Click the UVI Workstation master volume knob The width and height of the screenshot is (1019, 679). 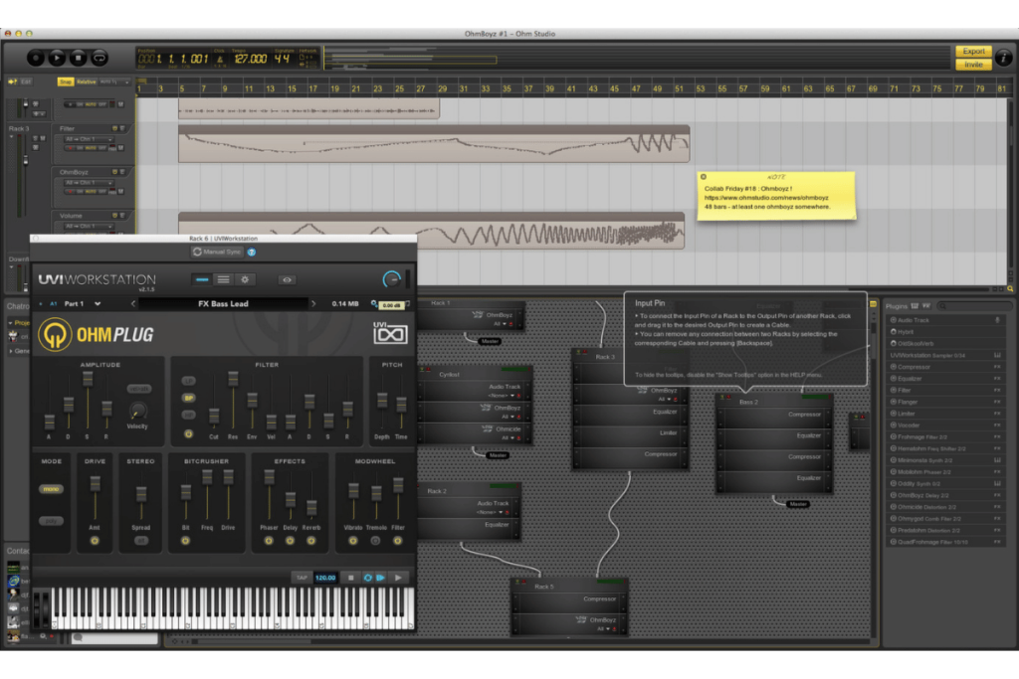tap(391, 279)
